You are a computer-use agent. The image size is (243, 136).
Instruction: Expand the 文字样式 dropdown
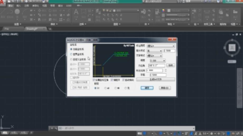coord(155,56)
